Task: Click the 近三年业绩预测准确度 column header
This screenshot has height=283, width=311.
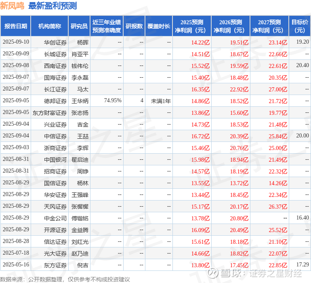Action: pyautogui.click(x=107, y=26)
